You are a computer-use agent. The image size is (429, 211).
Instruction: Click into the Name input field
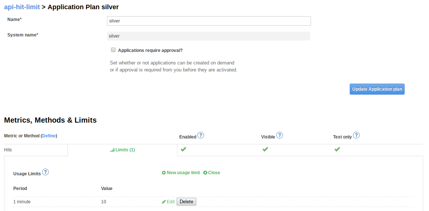pos(209,21)
